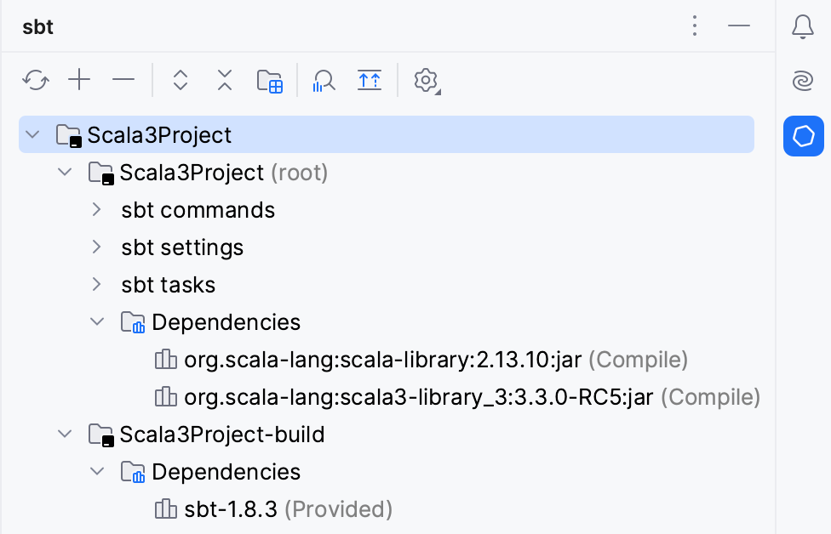Toggle the highlighted toolbar button before settings
The image size is (831, 534).
[x=370, y=81]
